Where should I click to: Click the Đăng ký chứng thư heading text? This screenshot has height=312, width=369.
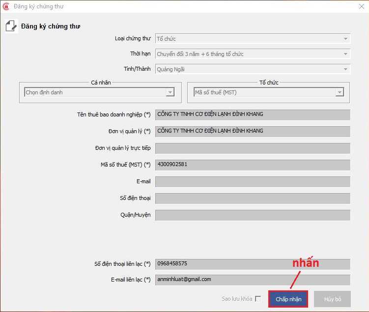[51, 27]
